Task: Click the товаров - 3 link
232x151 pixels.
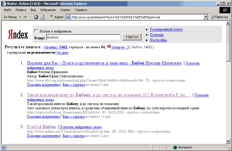Action: coord(120,47)
